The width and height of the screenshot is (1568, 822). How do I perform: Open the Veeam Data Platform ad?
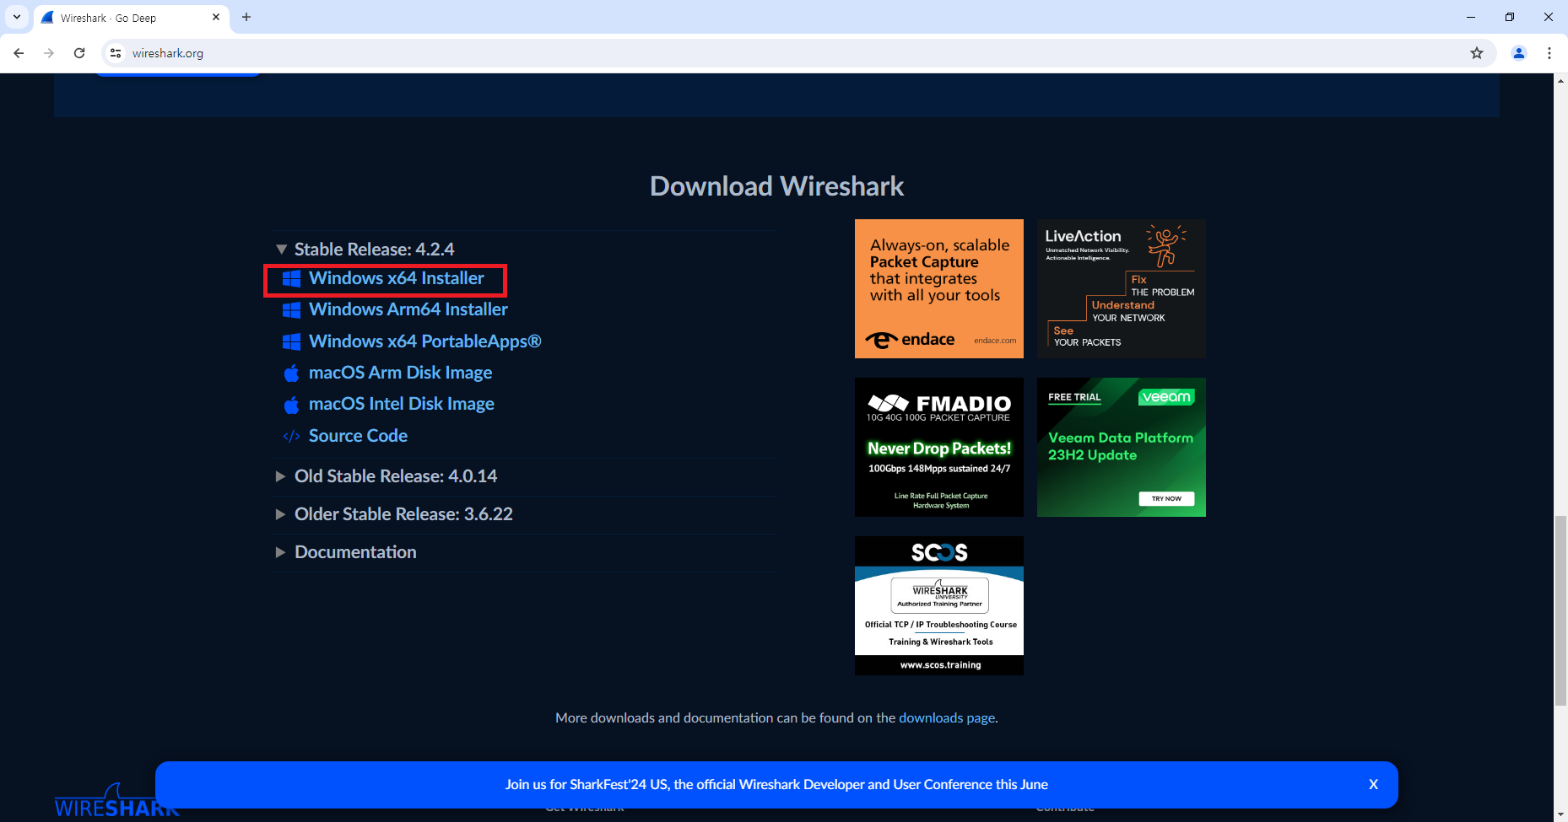1122,447
